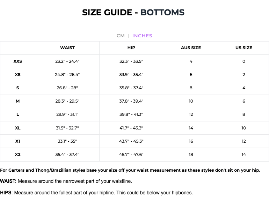This screenshot has height=201, width=269.
Task: Click the M size row label
Action: click(18, 101)
